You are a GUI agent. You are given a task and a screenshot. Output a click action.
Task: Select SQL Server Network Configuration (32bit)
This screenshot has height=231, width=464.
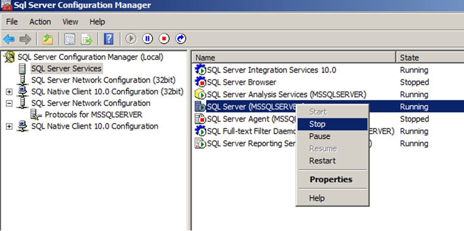pos(103,80)
